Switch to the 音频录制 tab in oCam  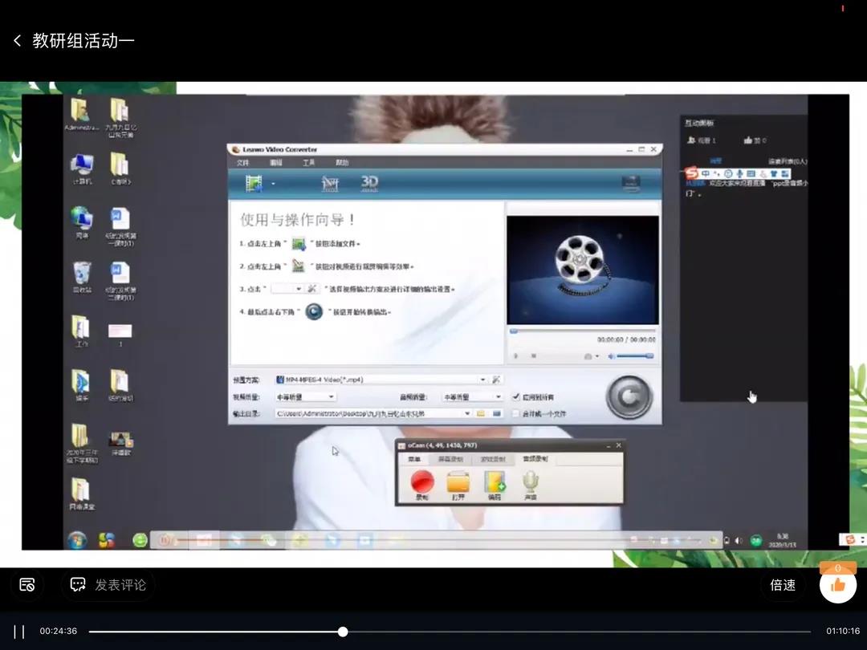(535, 459)
